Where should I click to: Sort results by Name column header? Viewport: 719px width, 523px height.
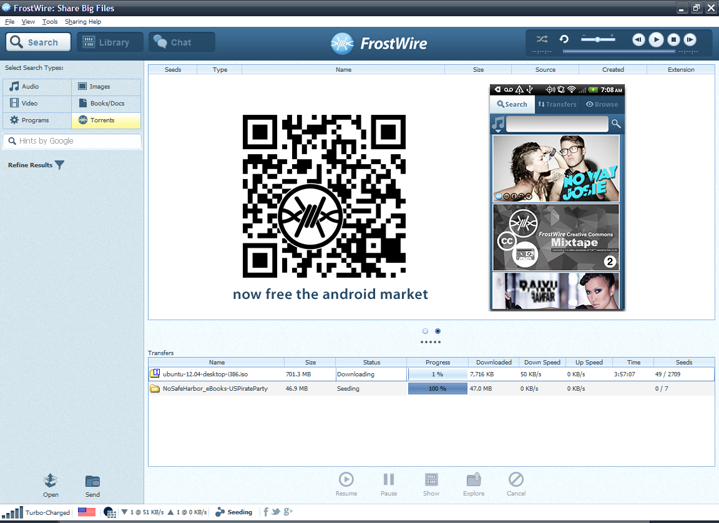click(343, 70)
